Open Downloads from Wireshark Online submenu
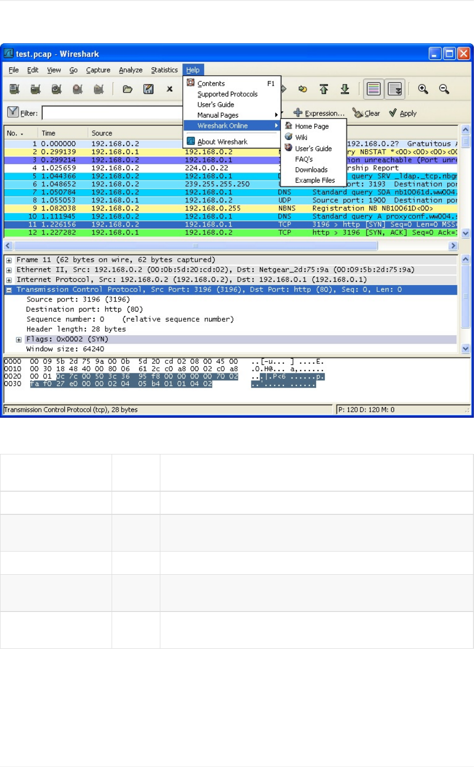The image size is (474, 767). [314, 170]
